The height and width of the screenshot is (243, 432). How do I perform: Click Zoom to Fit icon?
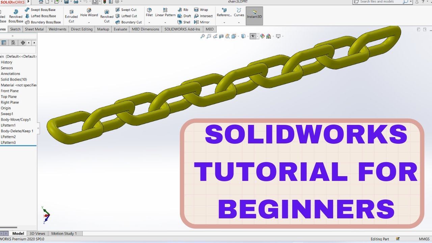pyautogui.click(x=202, y=36)
